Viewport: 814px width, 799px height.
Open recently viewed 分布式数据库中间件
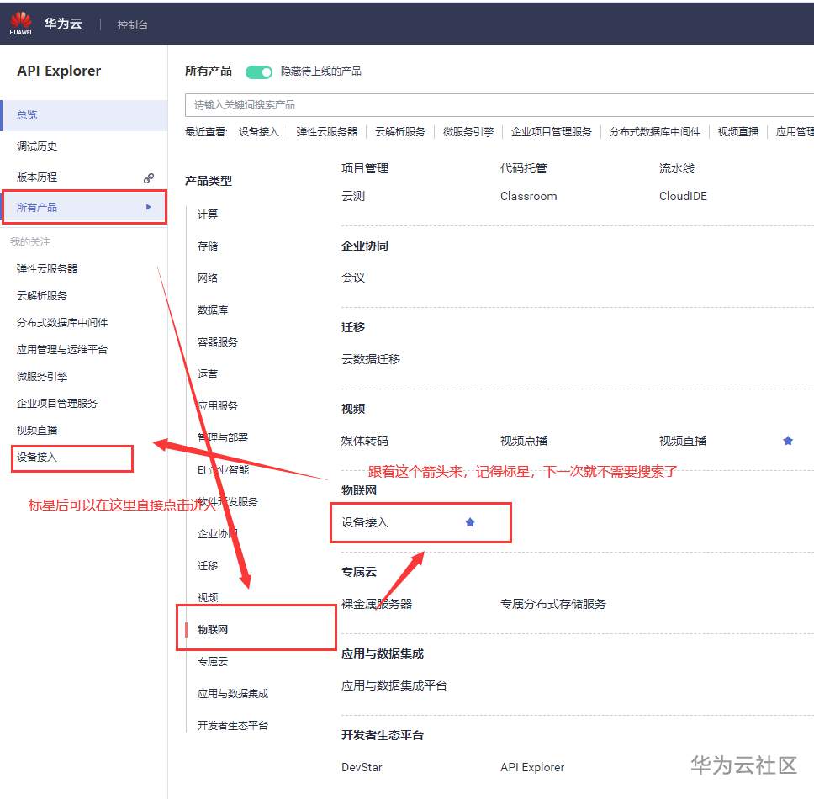pyautogui.click(x=655, y=132)
